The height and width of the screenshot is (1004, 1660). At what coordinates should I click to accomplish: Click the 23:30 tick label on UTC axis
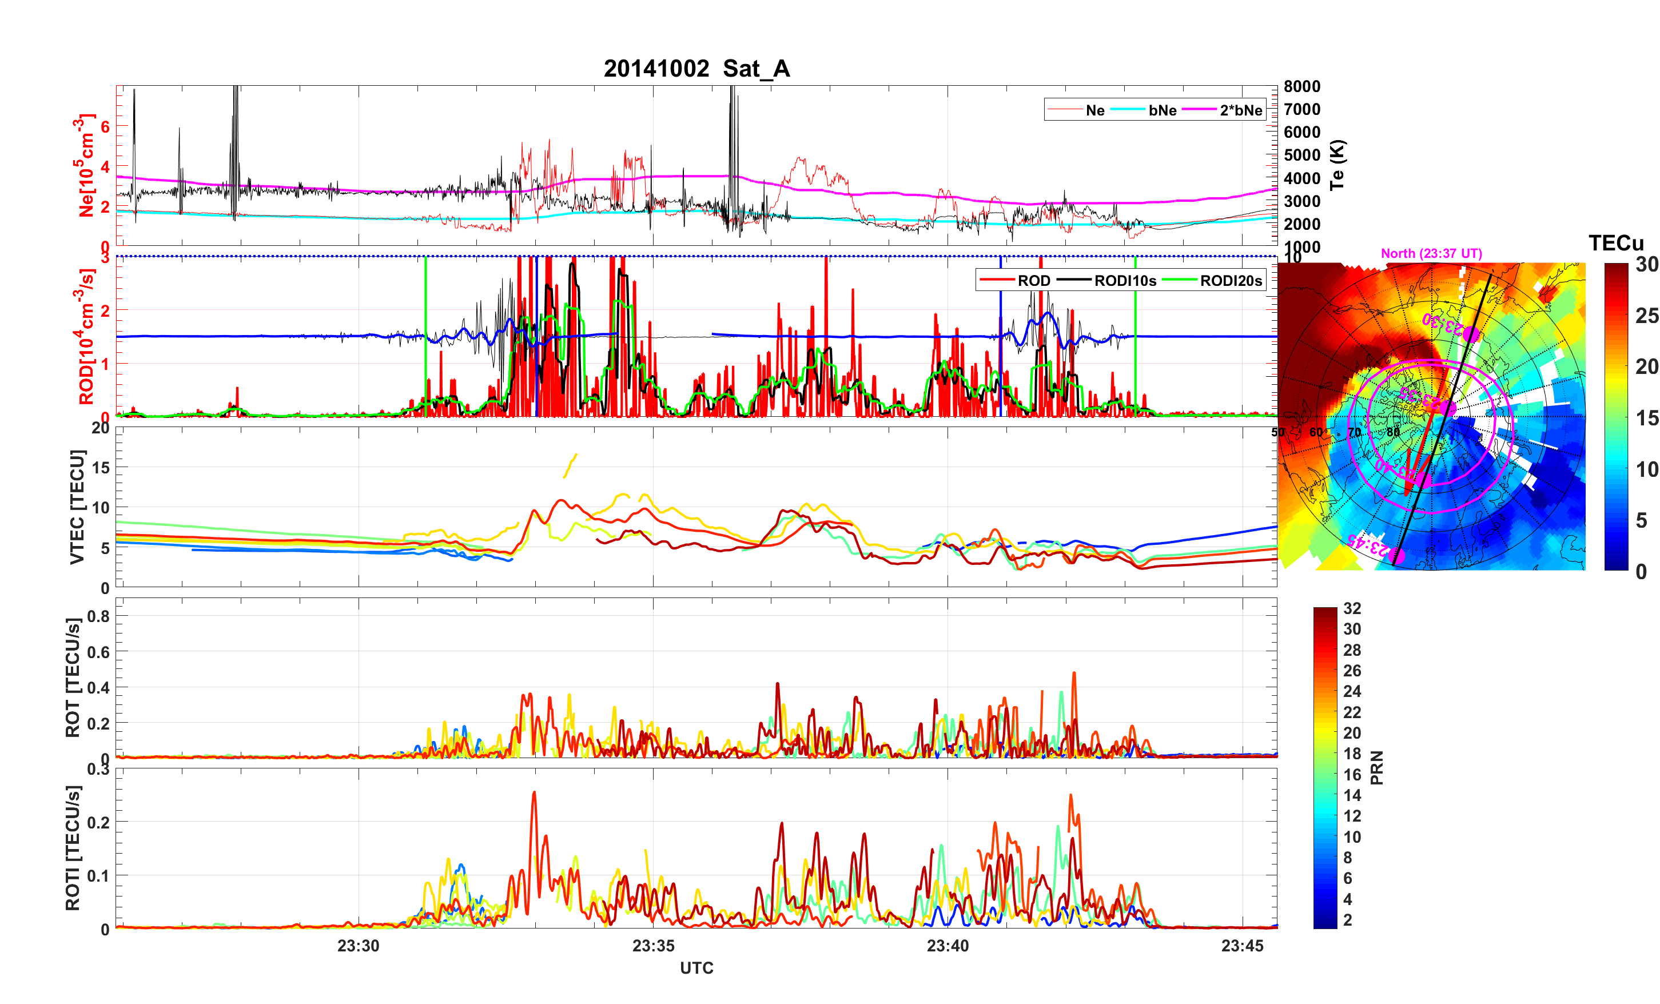[358, 945]
